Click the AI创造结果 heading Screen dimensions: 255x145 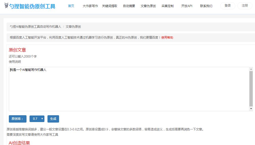point(19,143)
